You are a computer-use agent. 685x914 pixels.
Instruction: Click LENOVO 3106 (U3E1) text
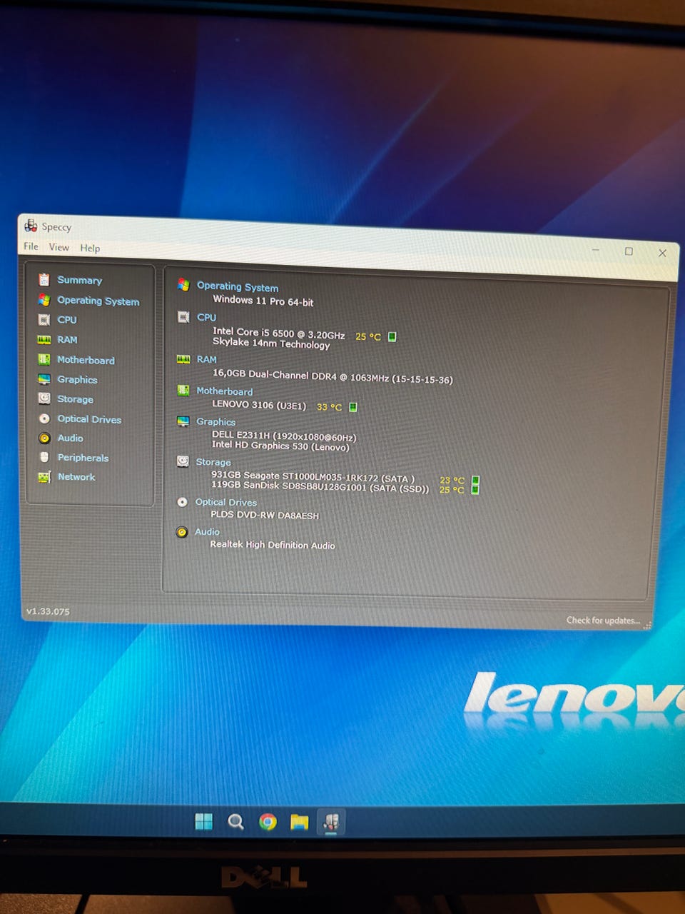[x=259, y=405]
